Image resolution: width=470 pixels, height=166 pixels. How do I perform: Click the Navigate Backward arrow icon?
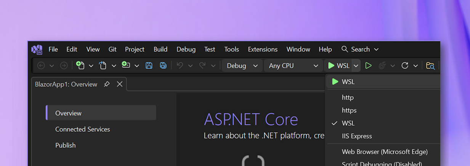(41, 66)
